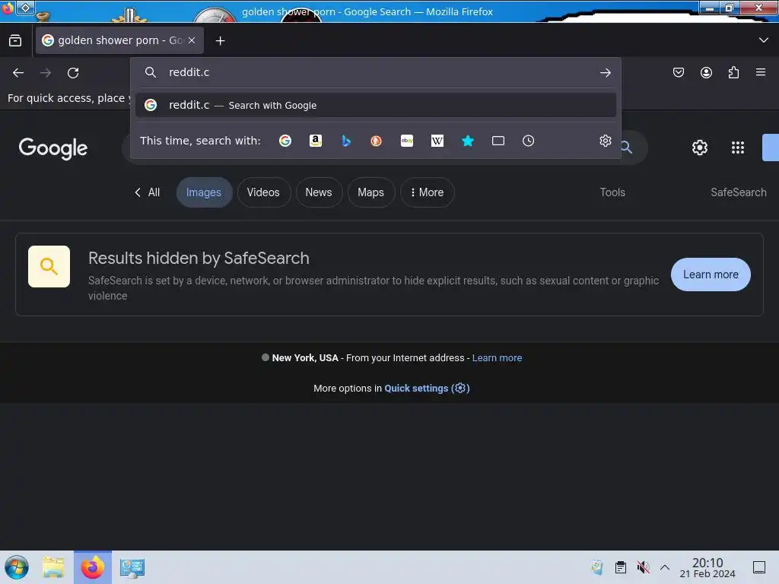779x584 pixels.
Task: Expand the list all tabs chevron
Action: point(764,40)
